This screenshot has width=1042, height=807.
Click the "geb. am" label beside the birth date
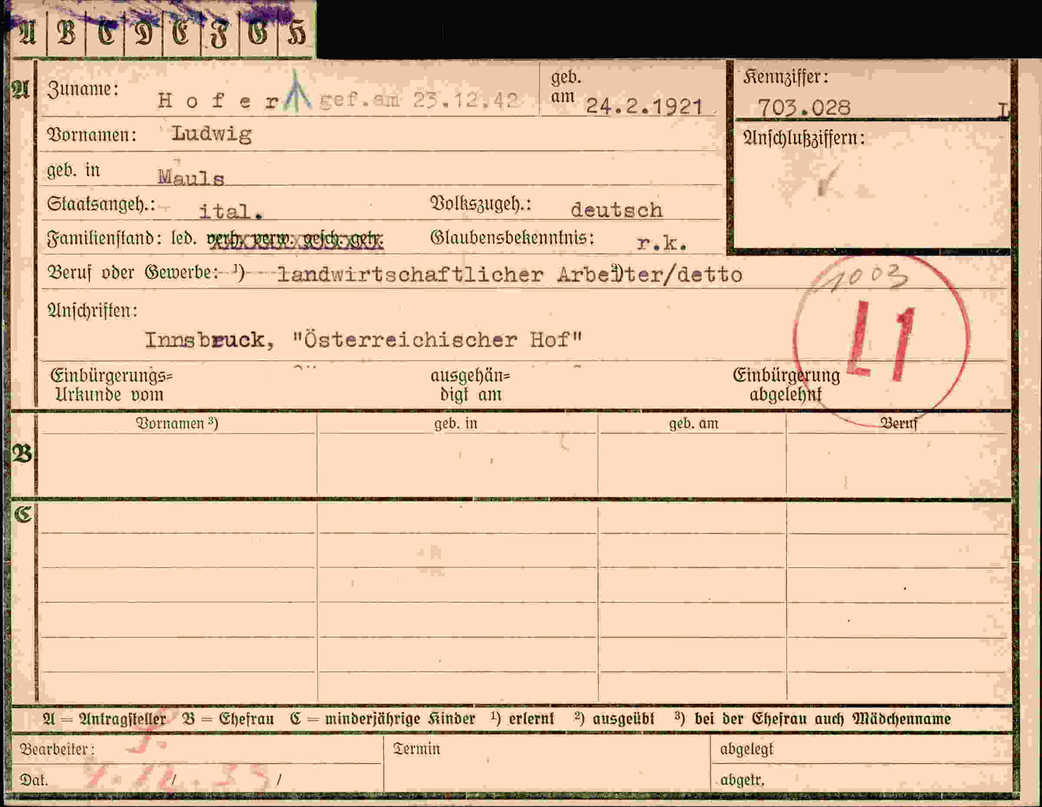pos(566,87)
